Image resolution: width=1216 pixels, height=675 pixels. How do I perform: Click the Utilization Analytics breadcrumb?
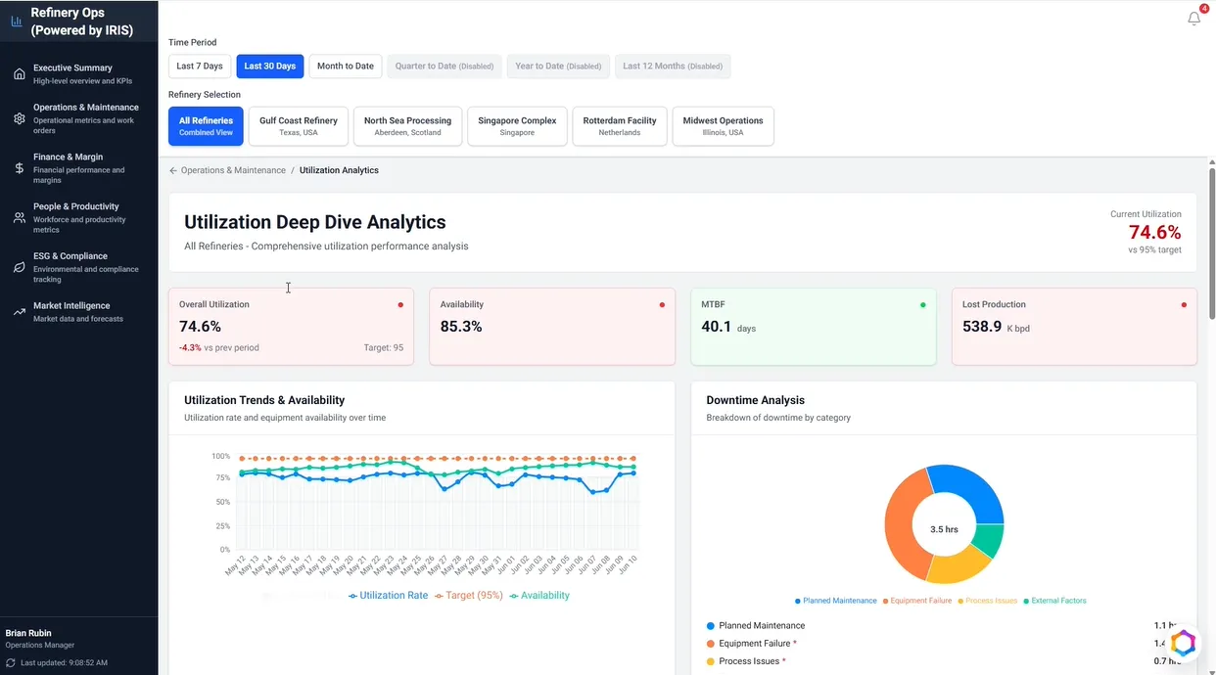(339, 170)
